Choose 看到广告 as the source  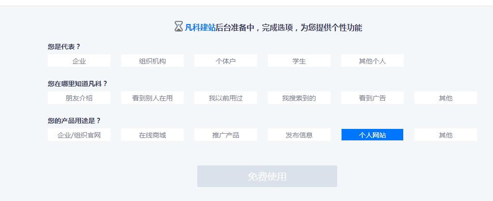372,98
